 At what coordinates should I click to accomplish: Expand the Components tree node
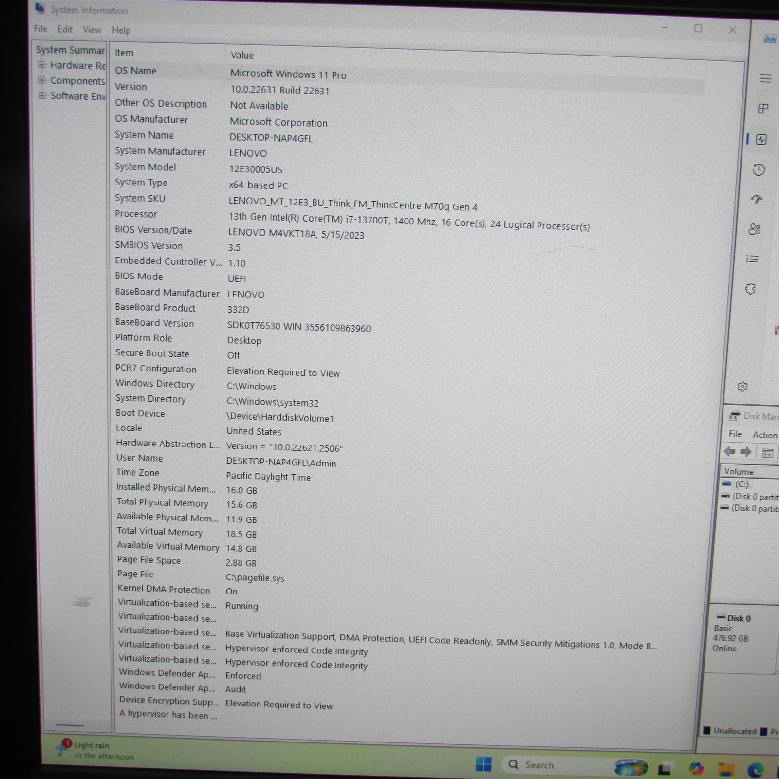click(42, 80)
